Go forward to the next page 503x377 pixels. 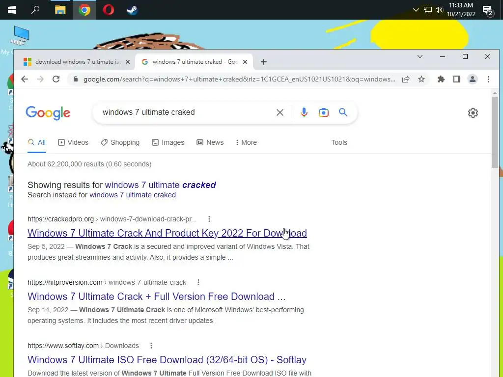point(40,79)
